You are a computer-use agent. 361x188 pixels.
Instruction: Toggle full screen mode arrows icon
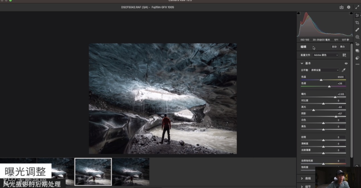pyautogui.click(x=357, y=7)
